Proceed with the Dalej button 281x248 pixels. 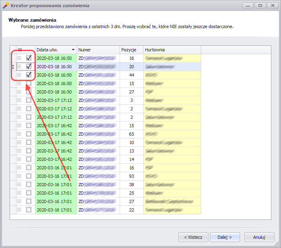(x=226, y=237)
